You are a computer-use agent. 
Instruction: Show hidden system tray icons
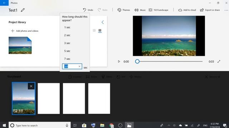(x=169, y=125)
